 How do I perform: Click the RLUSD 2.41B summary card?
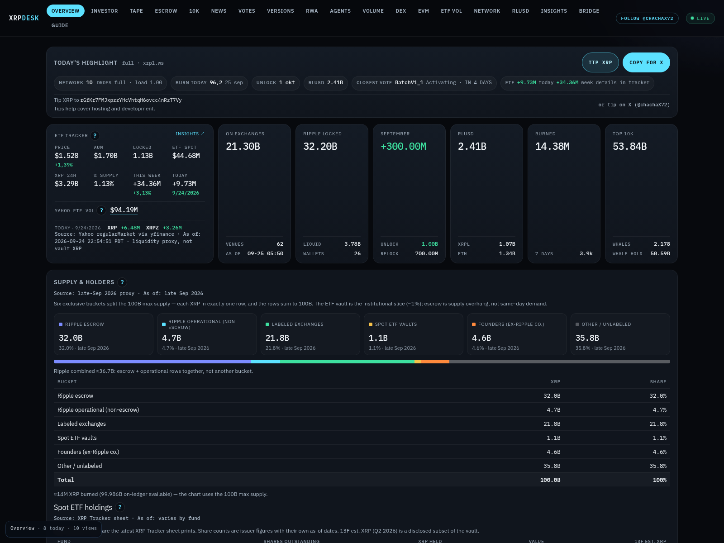(x=486, y=194)
